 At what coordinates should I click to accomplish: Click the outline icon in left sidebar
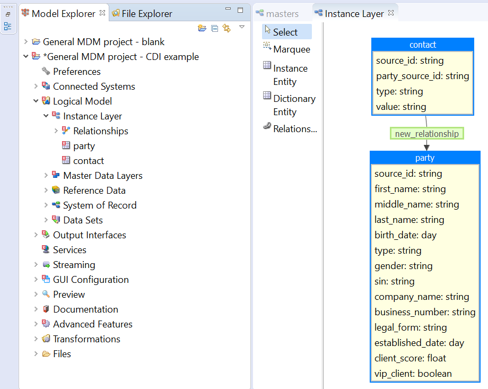8,26
